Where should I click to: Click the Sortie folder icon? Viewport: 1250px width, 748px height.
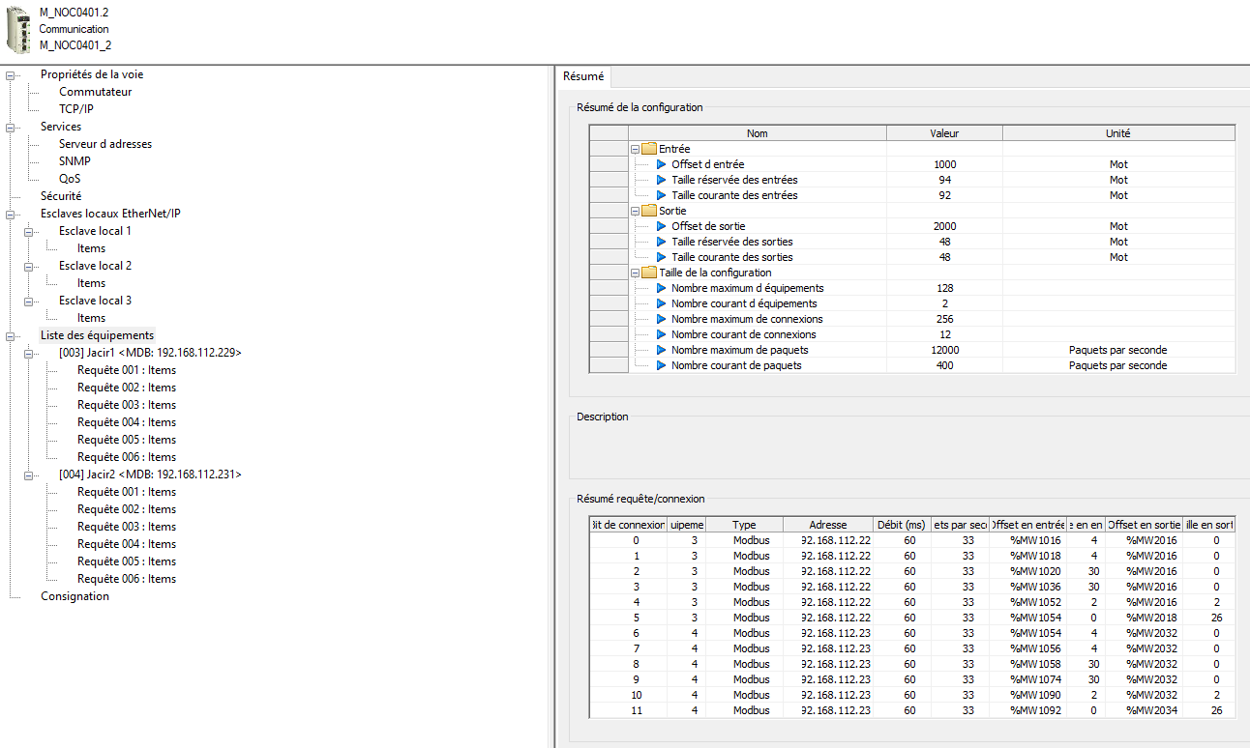point(648,211)
